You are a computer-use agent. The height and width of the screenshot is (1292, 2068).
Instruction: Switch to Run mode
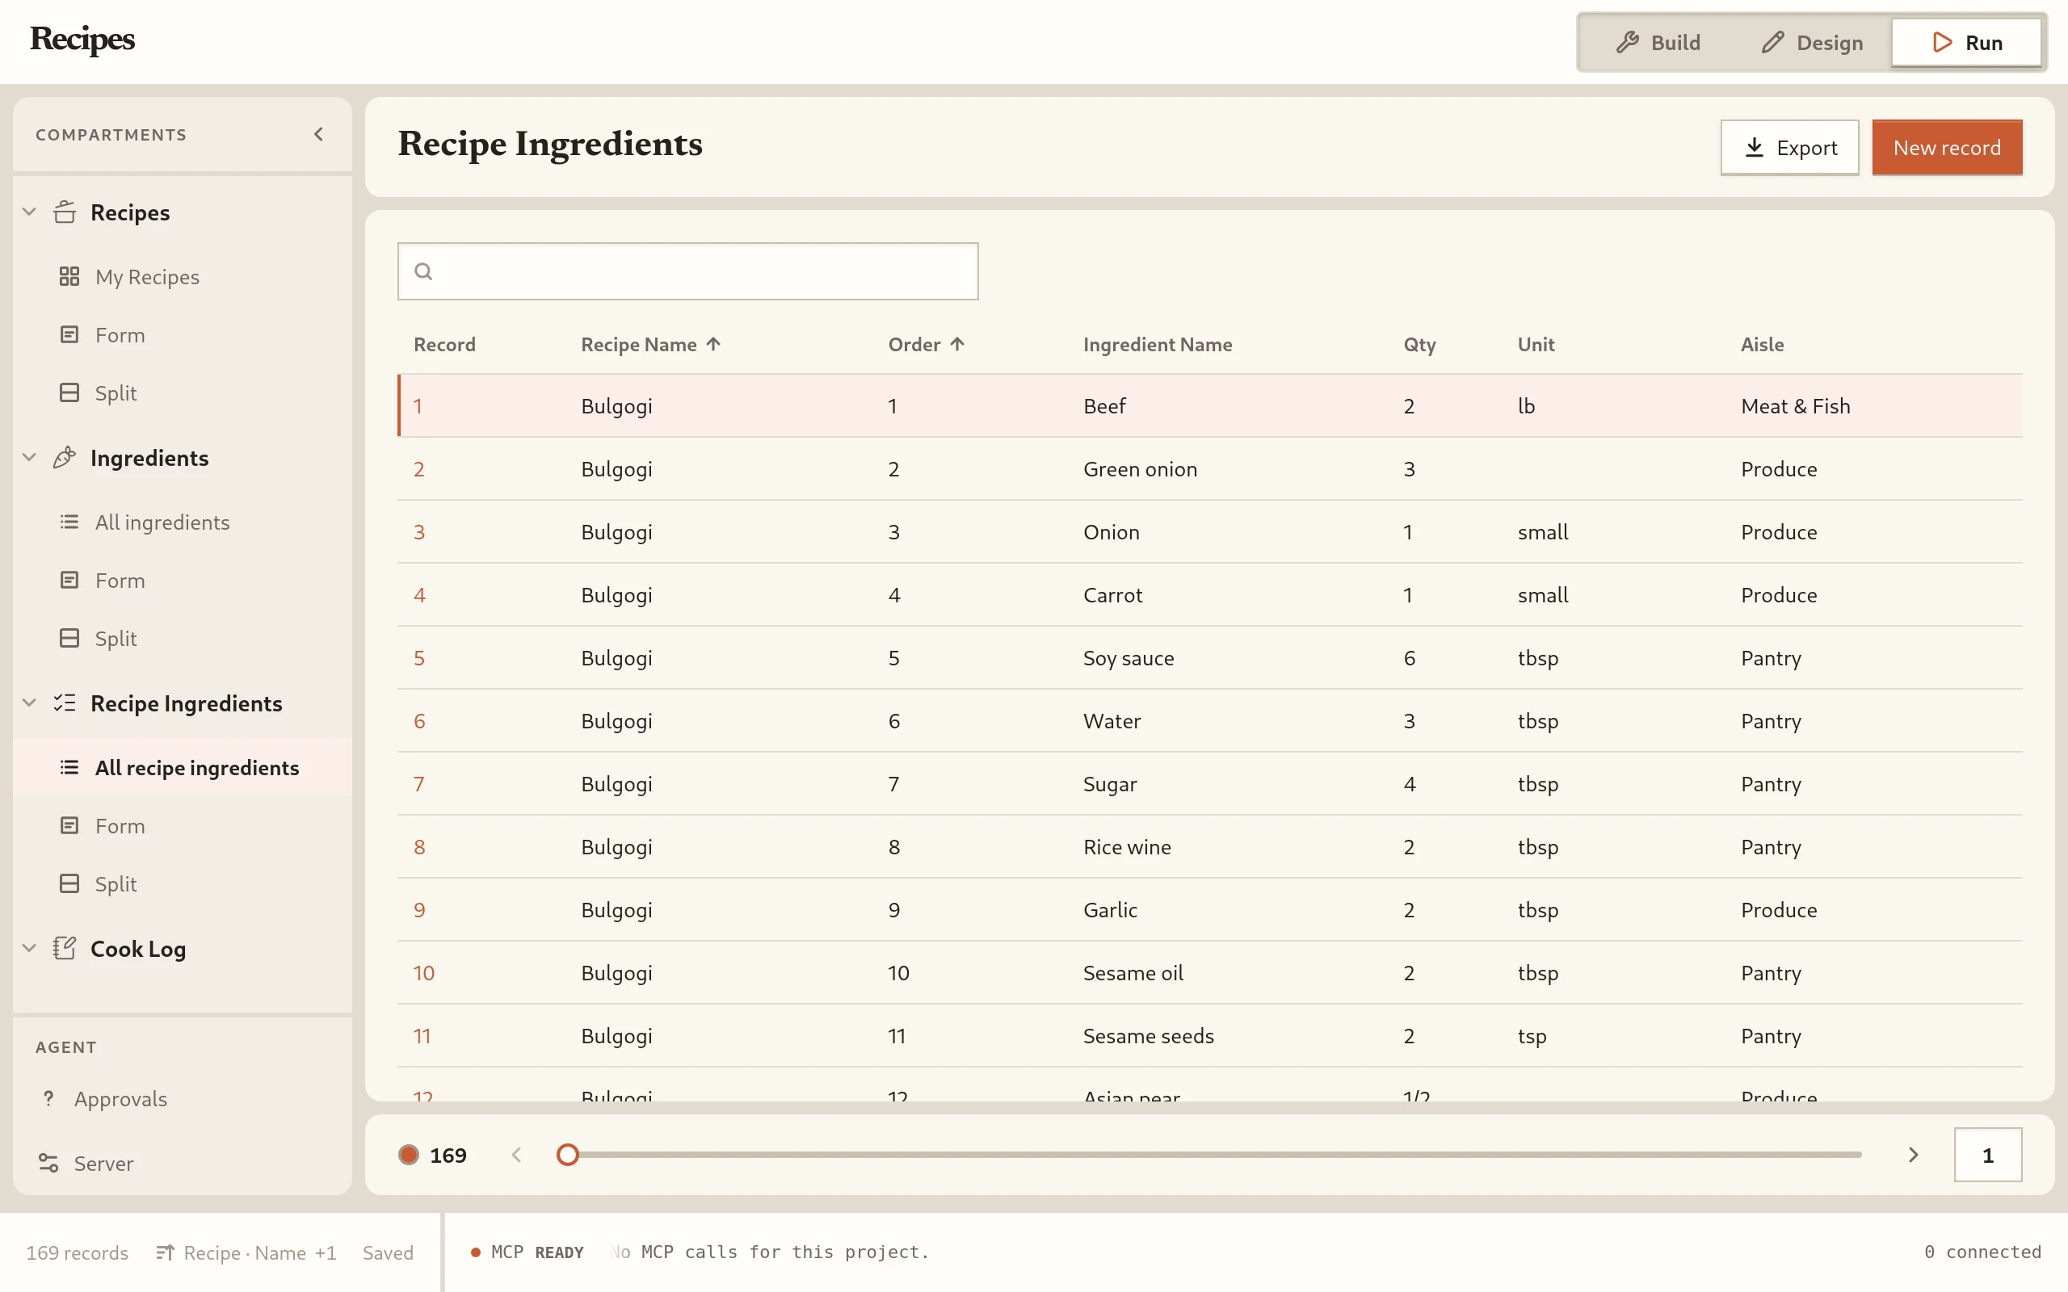[x=1966, y=43]
